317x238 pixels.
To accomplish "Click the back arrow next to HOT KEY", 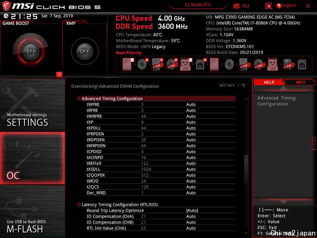I will click(244, 86).
